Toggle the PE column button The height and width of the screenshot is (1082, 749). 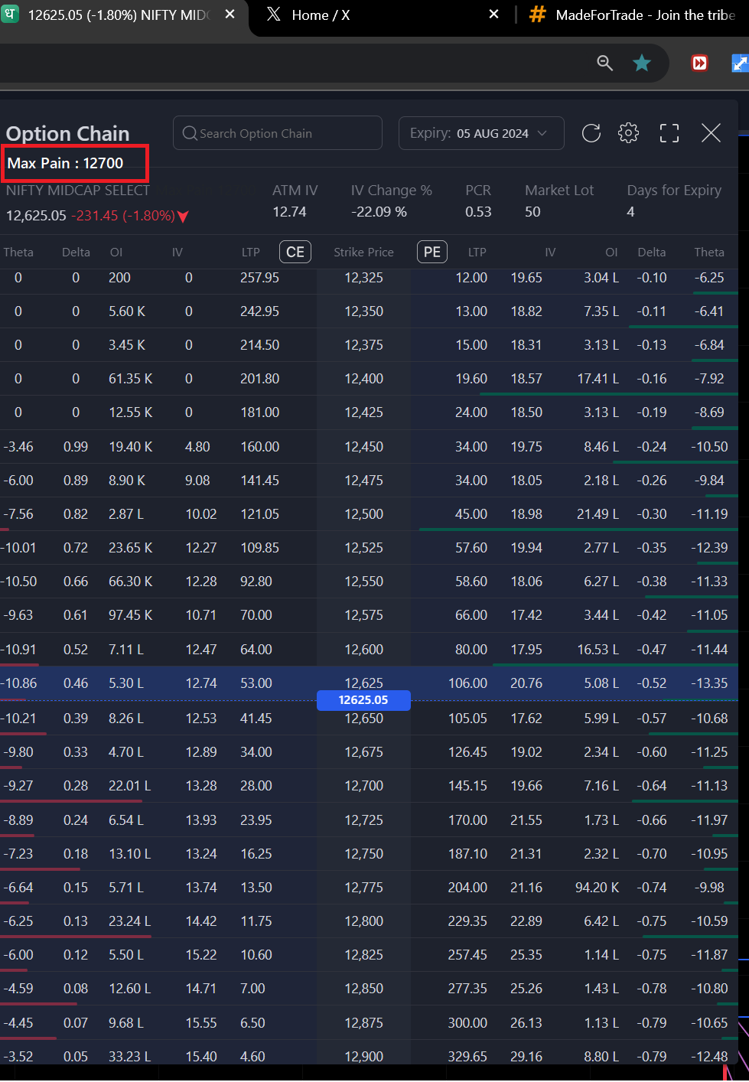pyautogui.click(x=431, y=252)
